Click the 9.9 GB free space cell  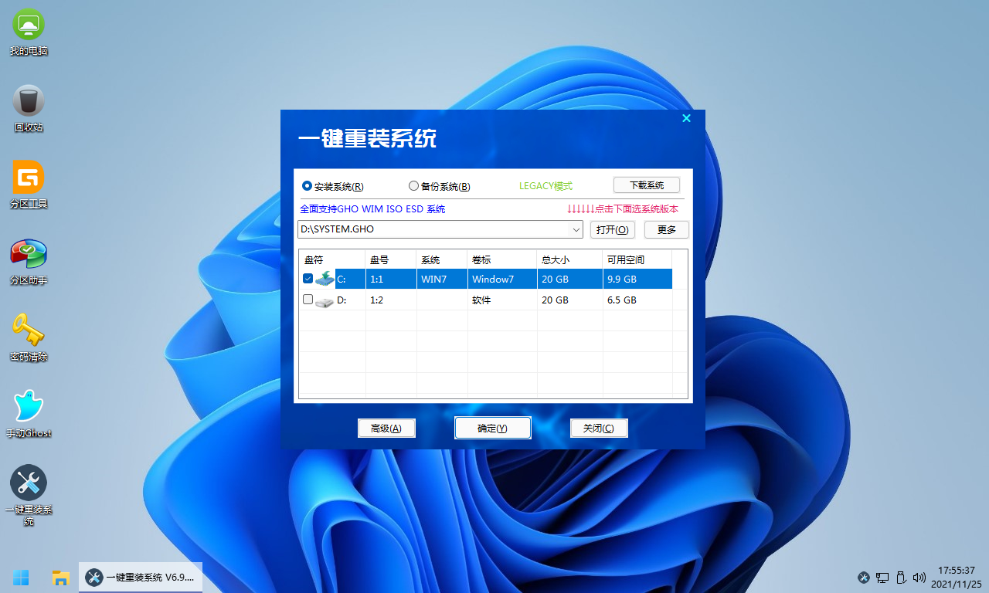coord(637,279)
